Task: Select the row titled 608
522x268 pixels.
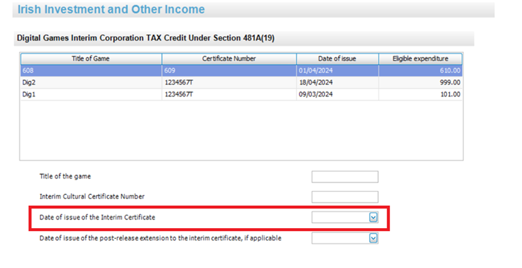Action: pos(241,71)
